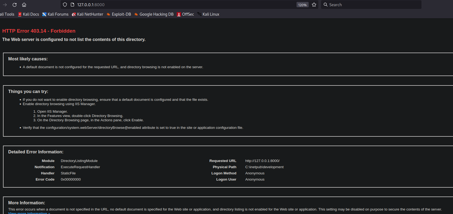
Task: Open the Kali NetHunter bookmark
Action: (88, 14)
